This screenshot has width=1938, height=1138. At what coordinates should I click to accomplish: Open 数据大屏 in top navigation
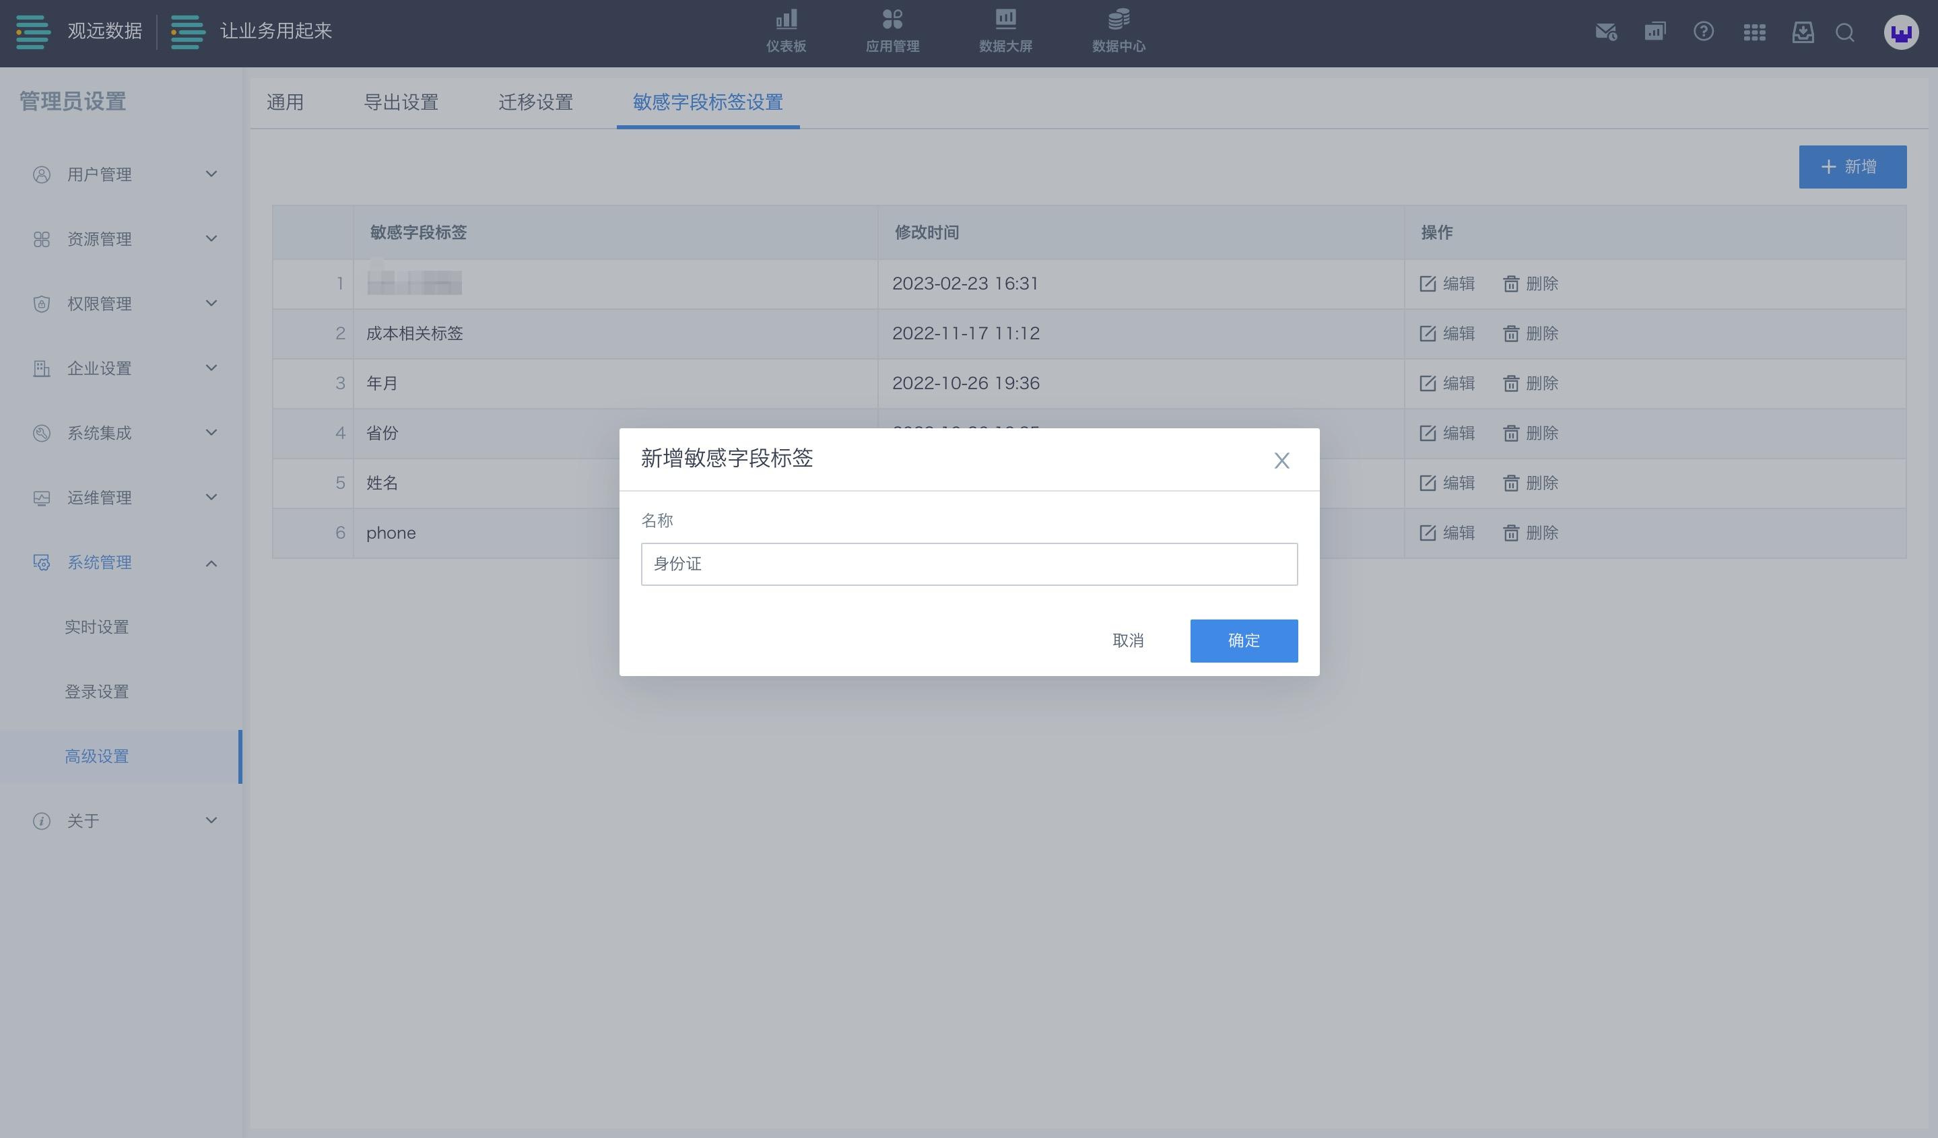(x=1005, y=31)
